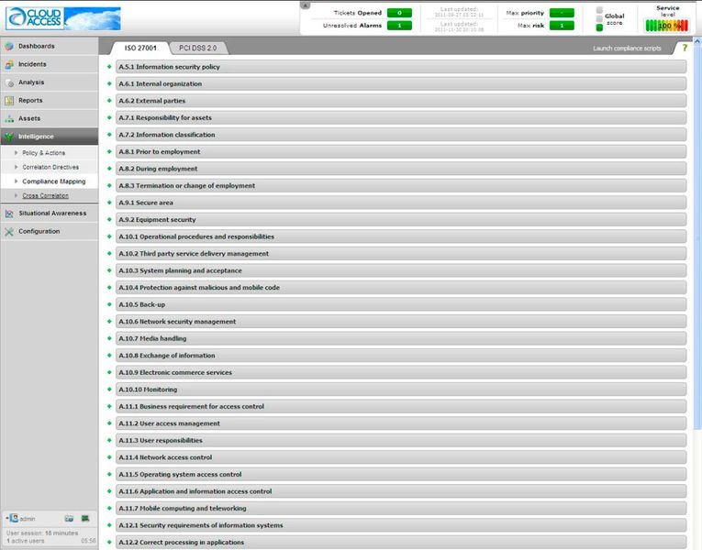Click the Analysis magnifier icon
This screenshot has height=550, width=702.
tap(9, 82)
